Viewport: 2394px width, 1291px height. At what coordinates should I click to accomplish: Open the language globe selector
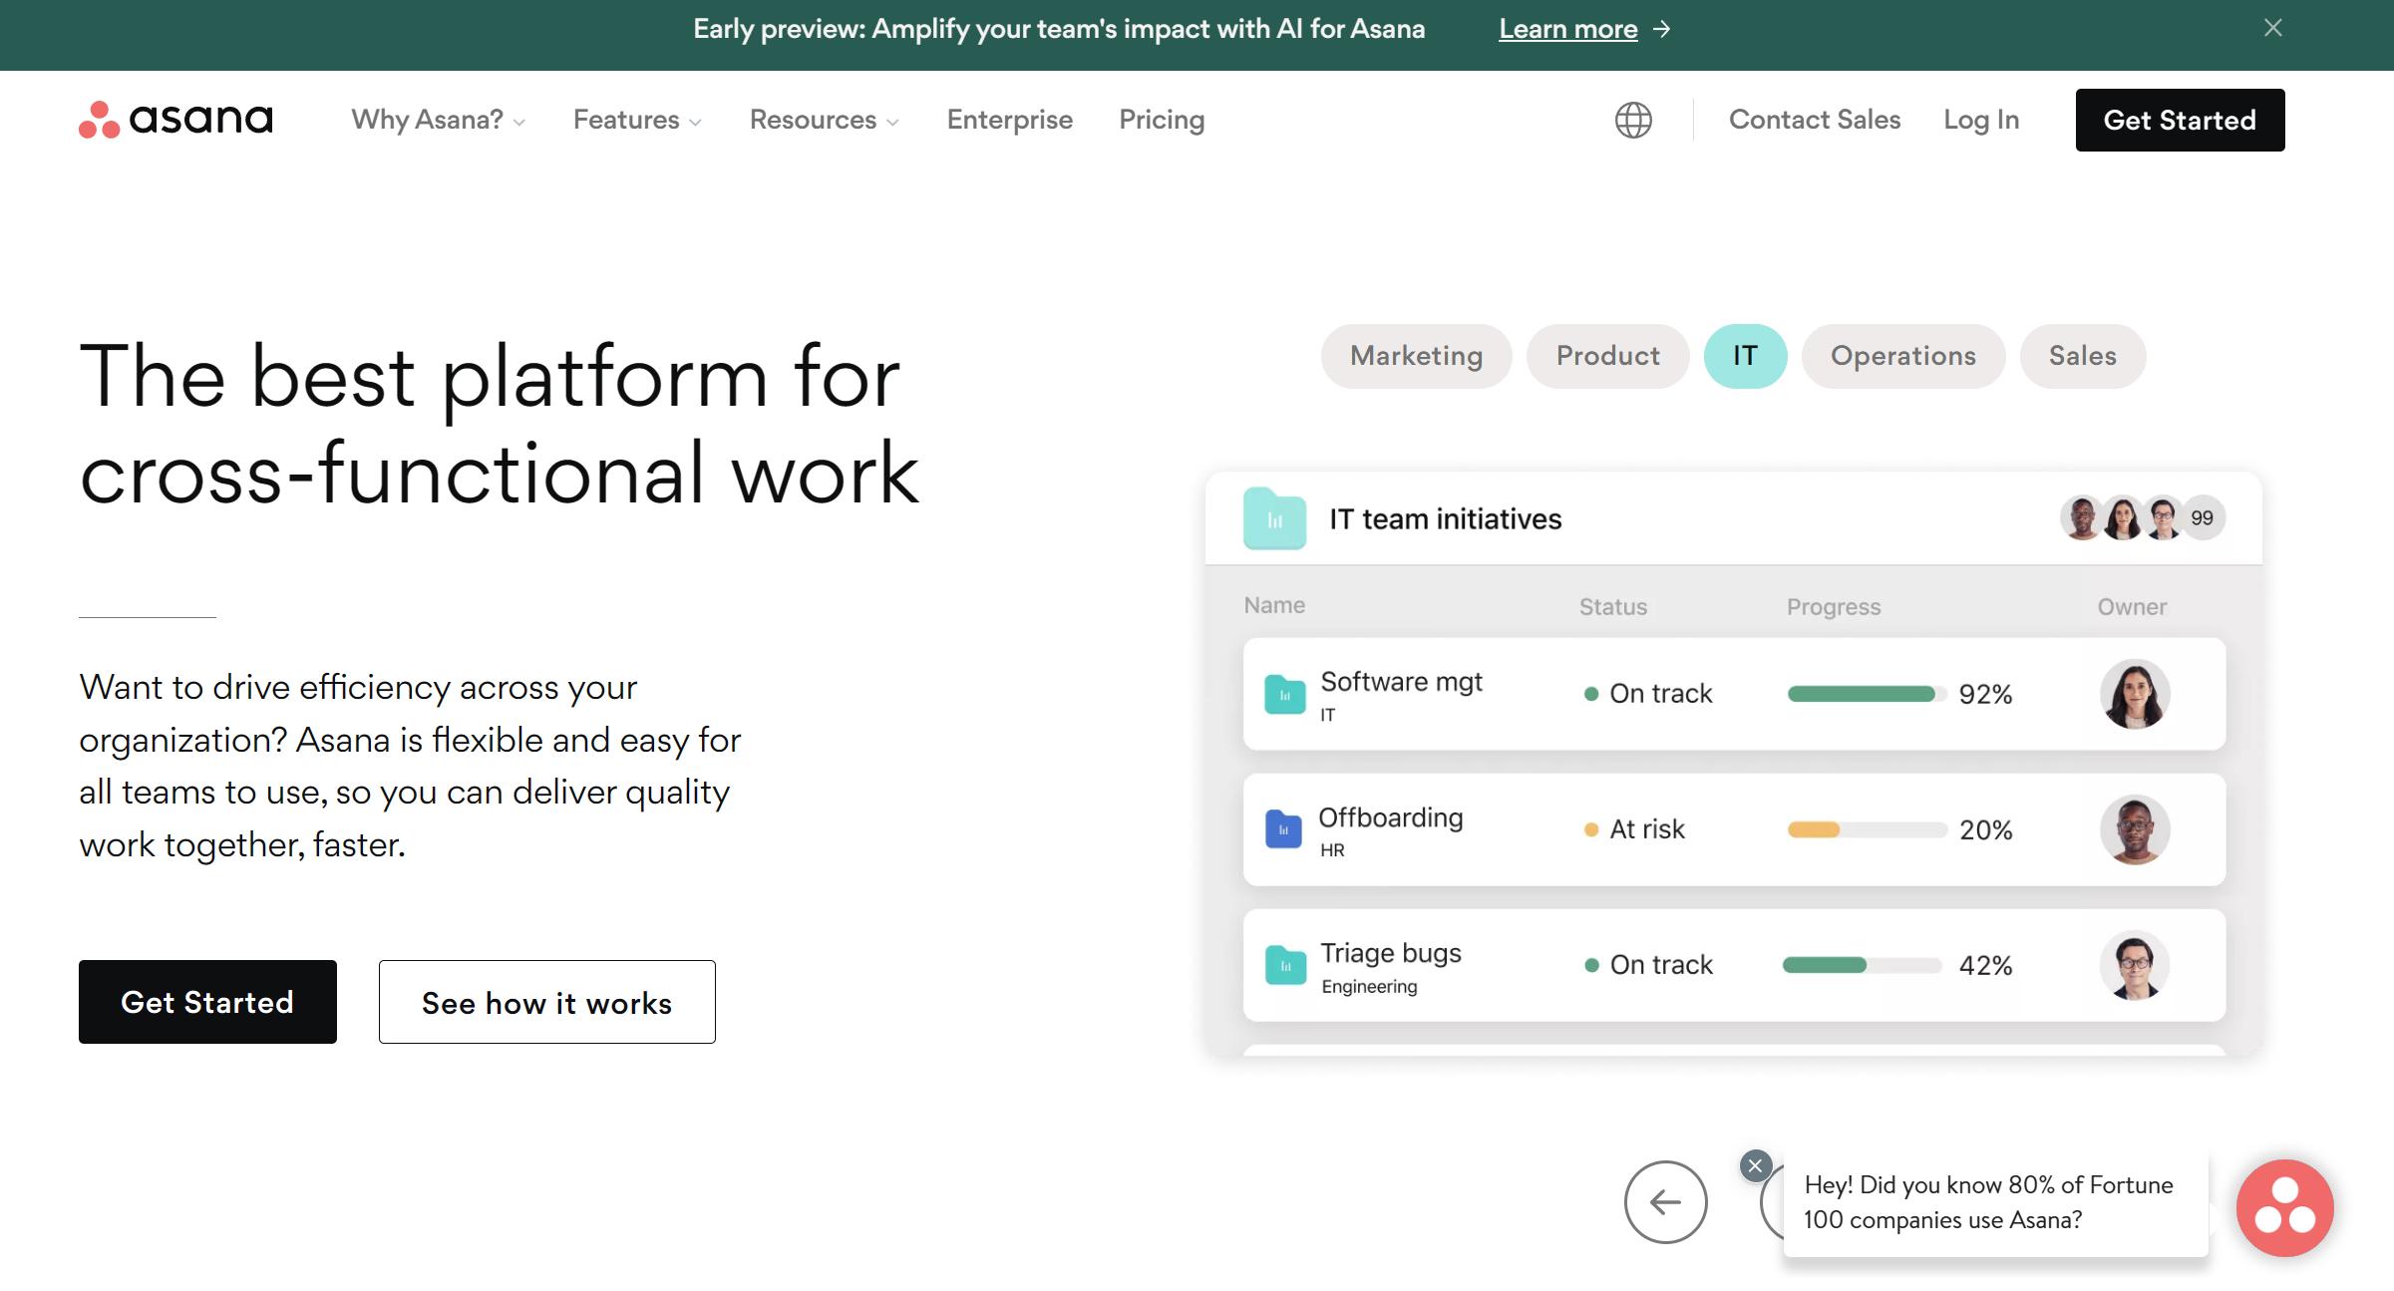(1633, 120)
